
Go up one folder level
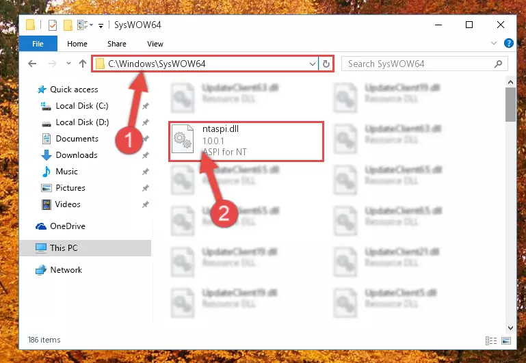click(83, 64)
